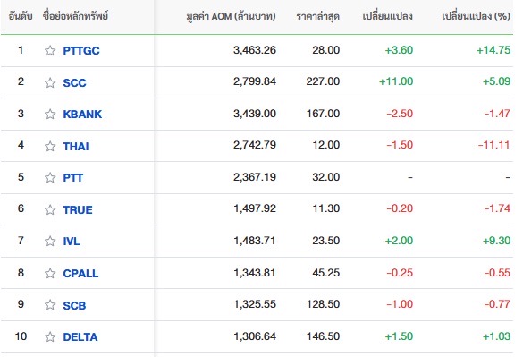The height and width of the screenshot is (357, 523).
Task: Open the KBANK stock symbol link
Action: 82,115
